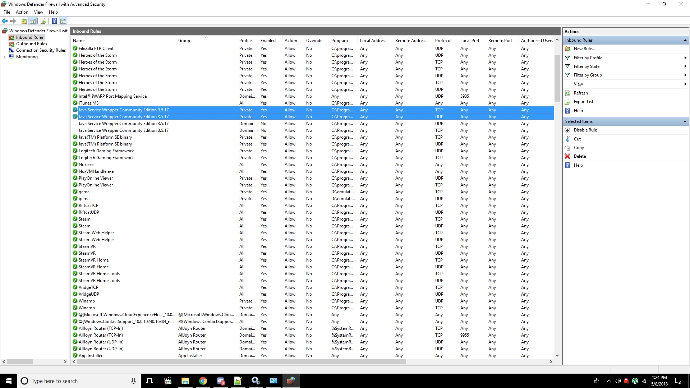
Task: Click Export List... in Actions pane
Action: [585, 102]
